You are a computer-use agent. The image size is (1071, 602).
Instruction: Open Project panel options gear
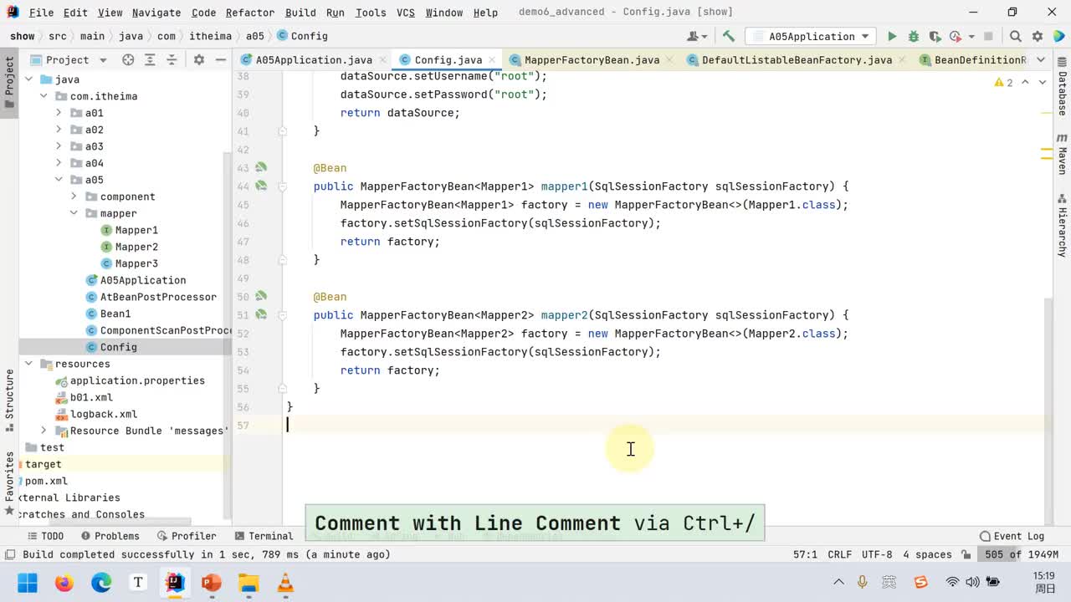[198, 59]
